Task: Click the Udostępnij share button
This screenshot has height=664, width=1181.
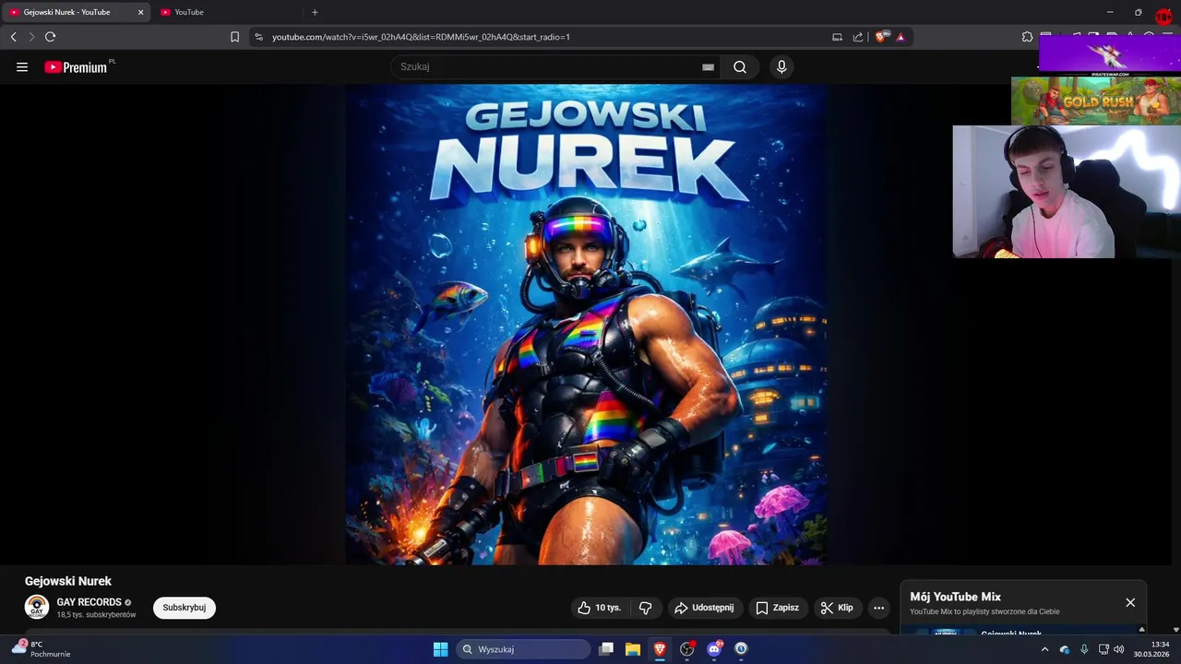Action: click(x=705, y=608)
